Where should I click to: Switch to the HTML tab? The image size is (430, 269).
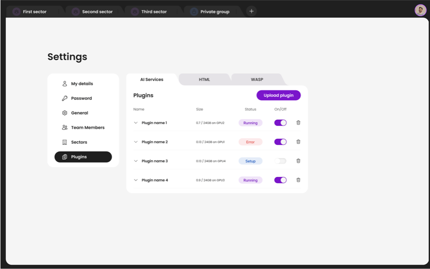pyautogui.click(x=204, y=79)
